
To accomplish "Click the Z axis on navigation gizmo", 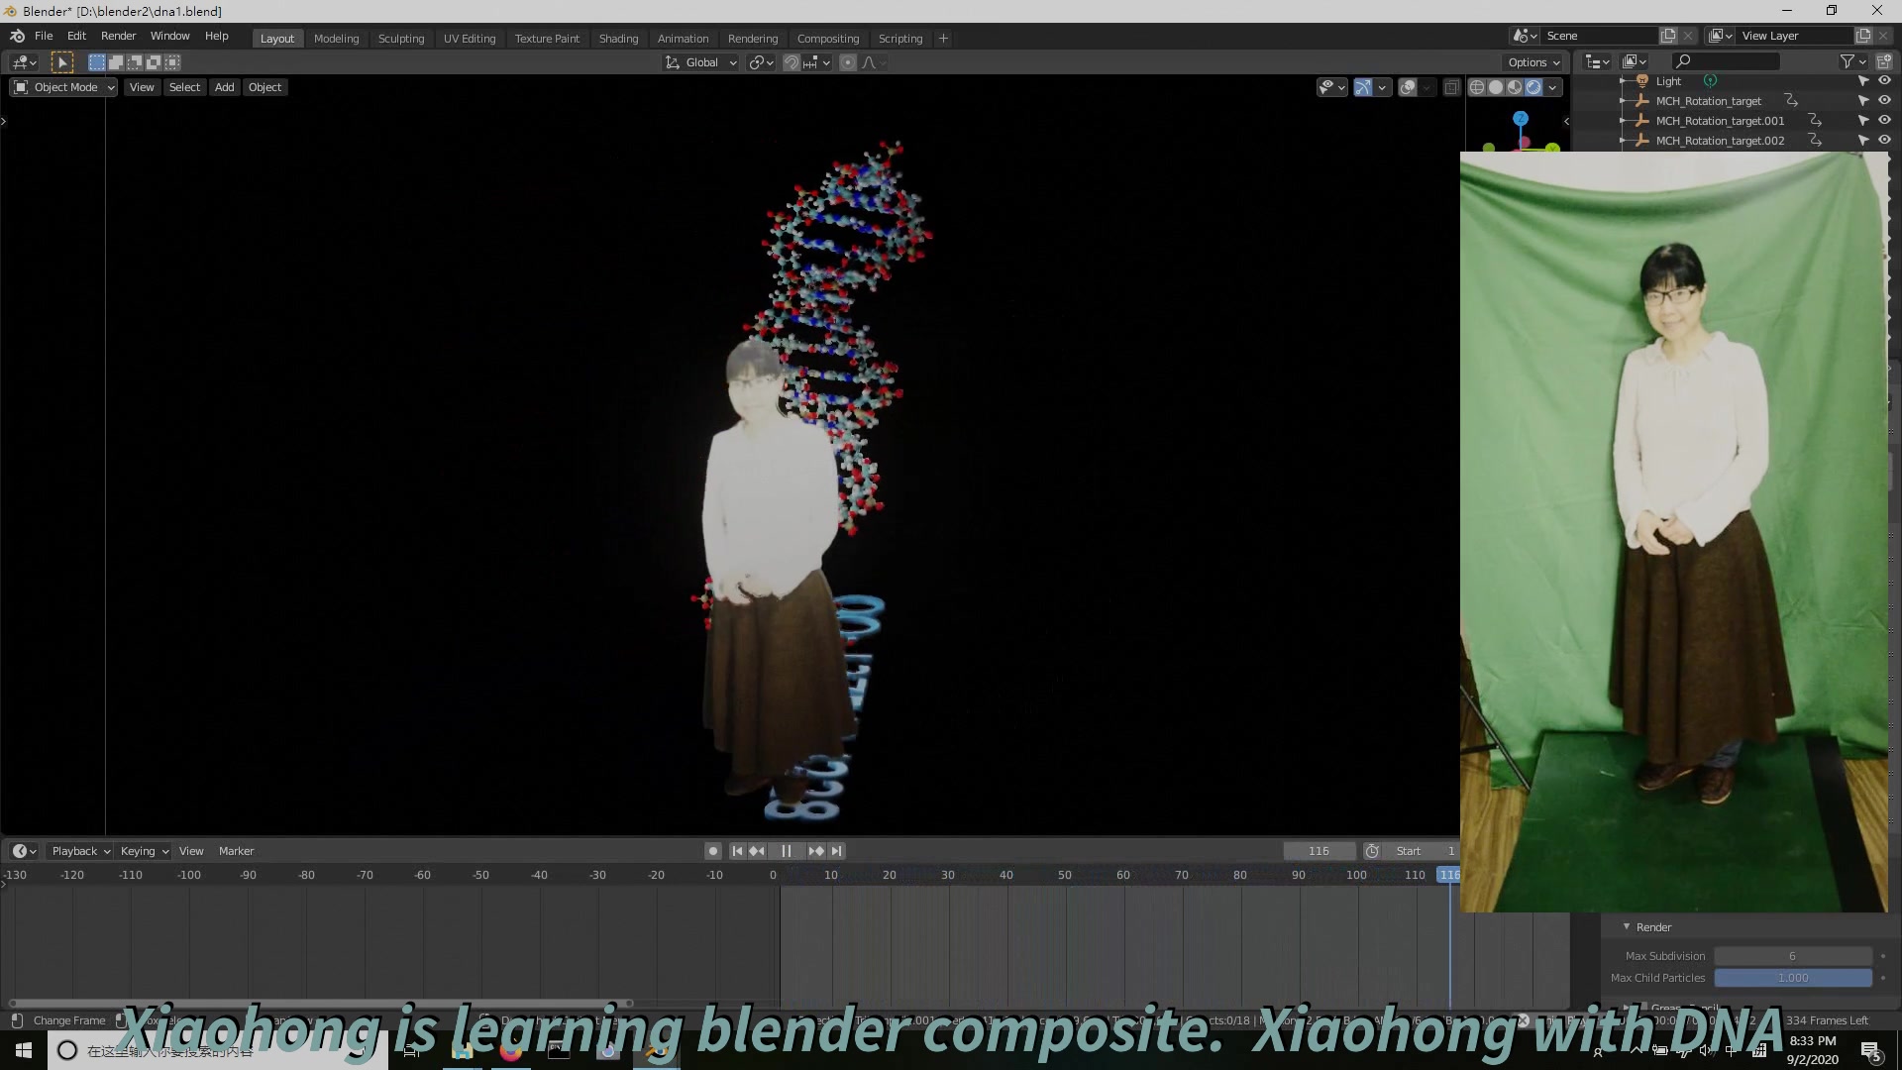I will (1521, 118).
